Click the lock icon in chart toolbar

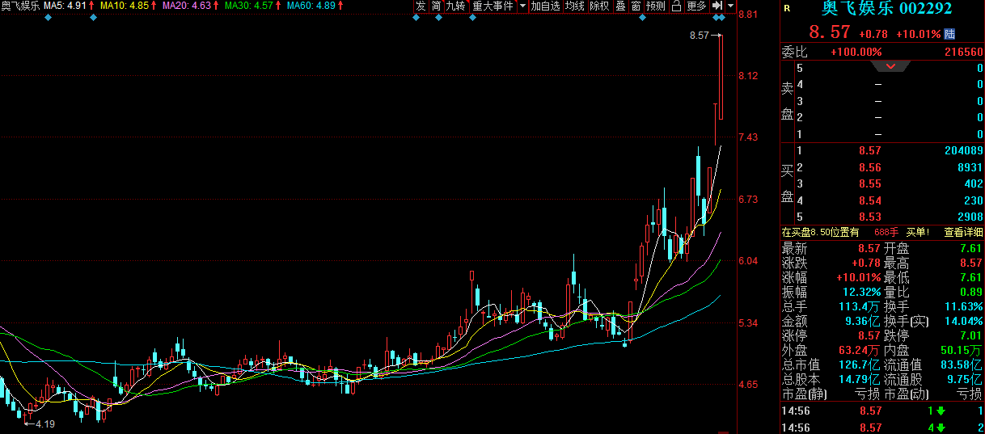(x=676, y=6)
